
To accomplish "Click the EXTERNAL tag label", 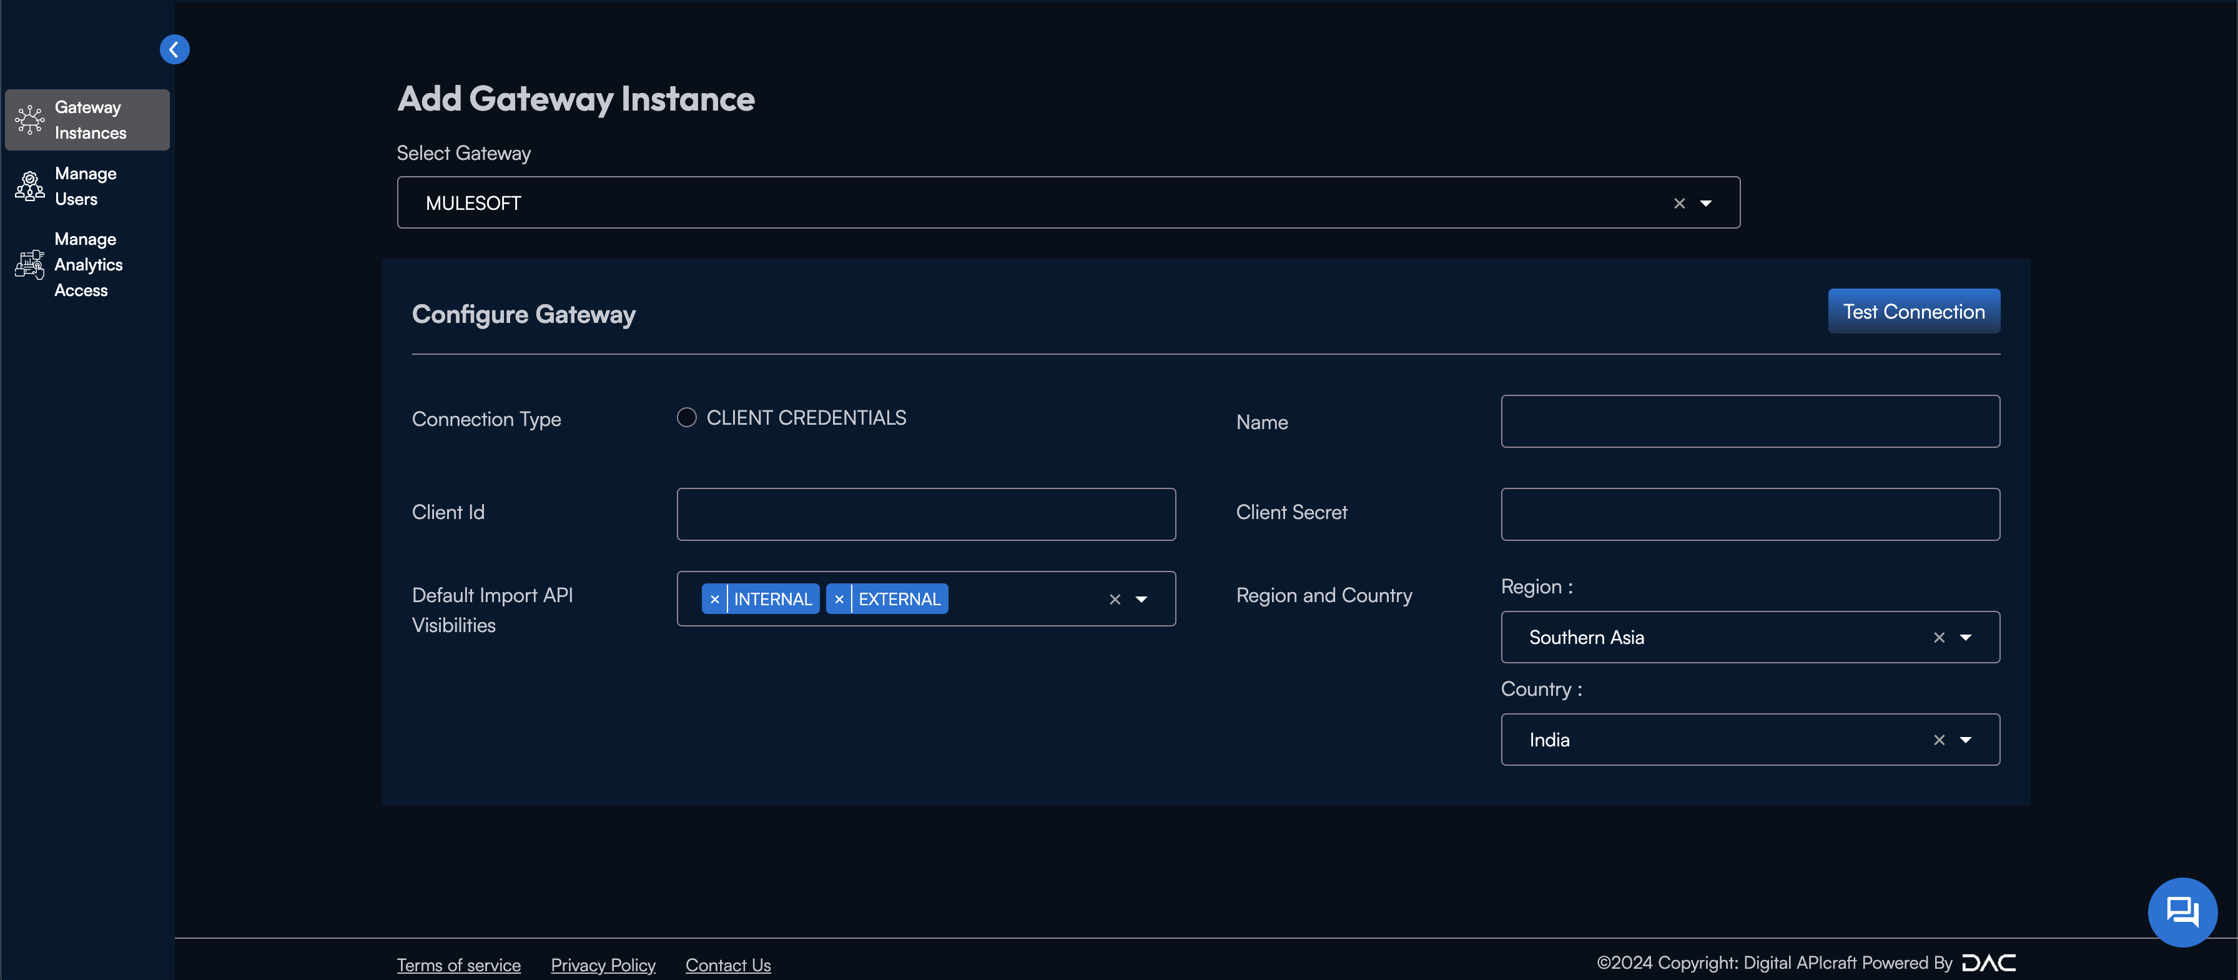I will point(899,598).
